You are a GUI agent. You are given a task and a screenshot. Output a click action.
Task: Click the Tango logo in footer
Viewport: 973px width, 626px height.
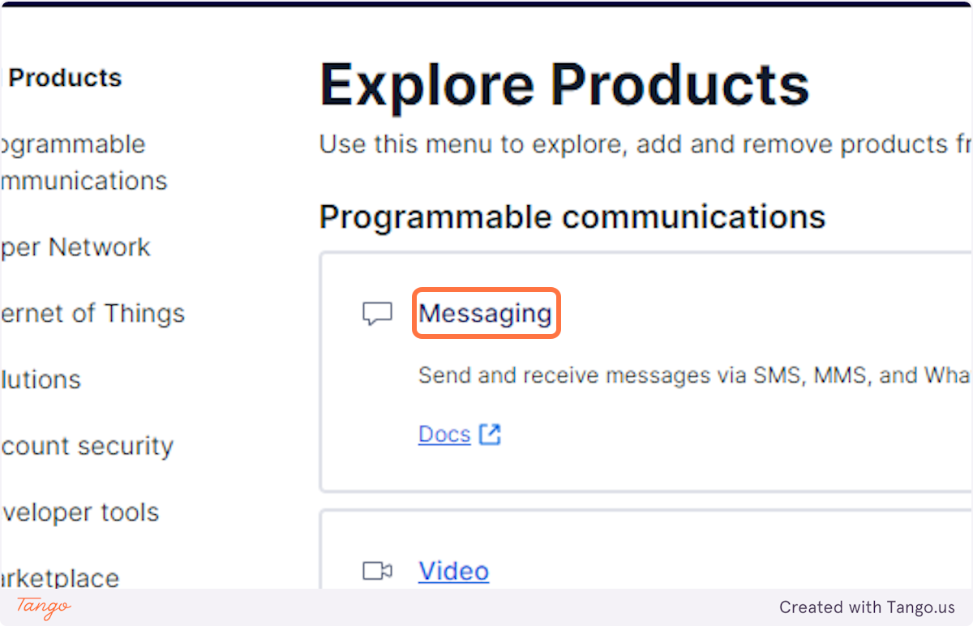coord(44,607)
